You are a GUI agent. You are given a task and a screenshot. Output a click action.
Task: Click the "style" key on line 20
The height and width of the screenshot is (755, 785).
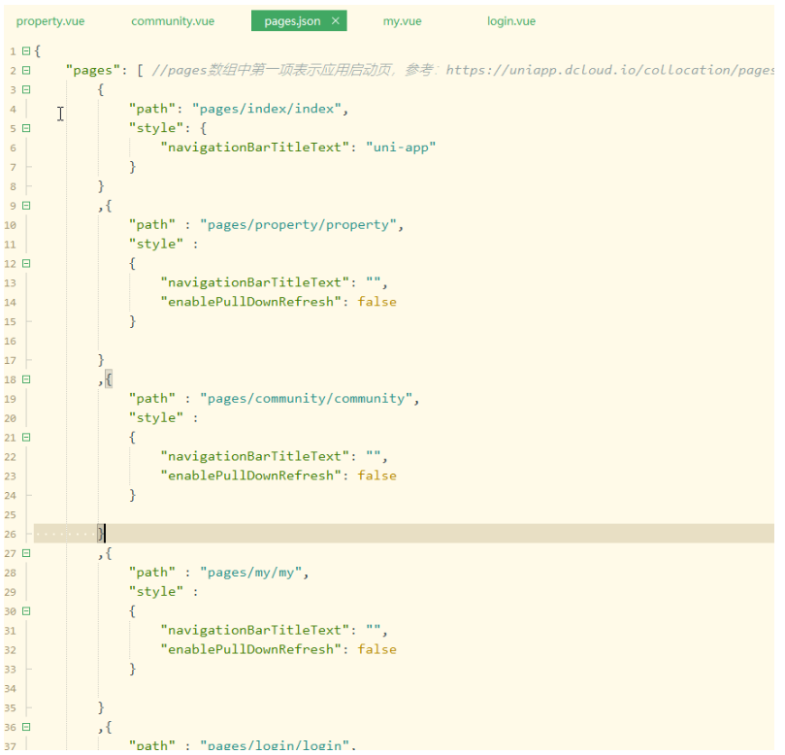tap(156, 418)
